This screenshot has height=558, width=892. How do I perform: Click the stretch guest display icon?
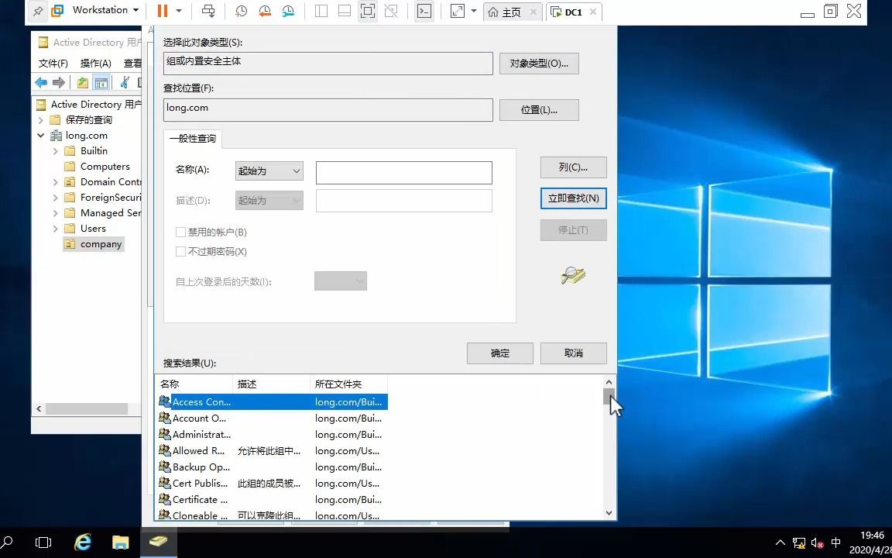458,11
